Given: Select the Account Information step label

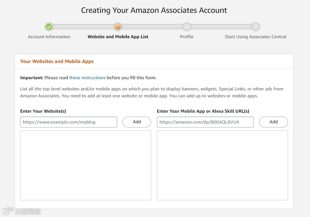Looking at the screenshot, I should point(49,37).
